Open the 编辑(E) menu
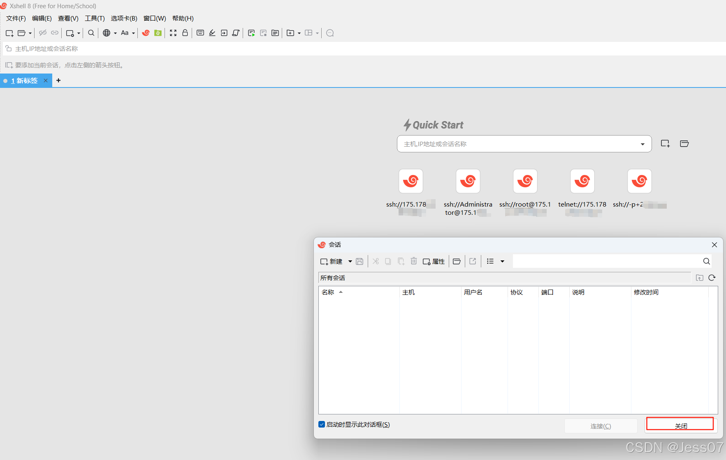 pyautogui.click(x=42, y=18)
